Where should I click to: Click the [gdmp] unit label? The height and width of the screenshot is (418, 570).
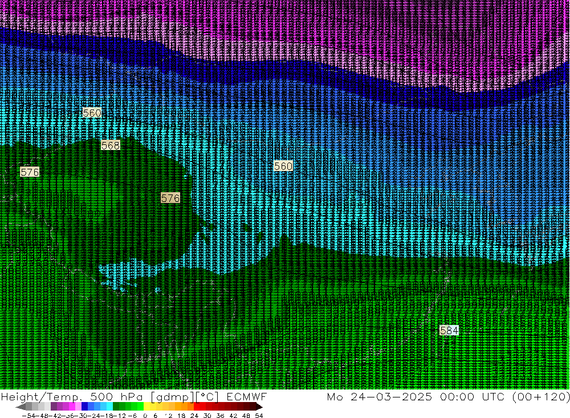click(x=172, y=397)
